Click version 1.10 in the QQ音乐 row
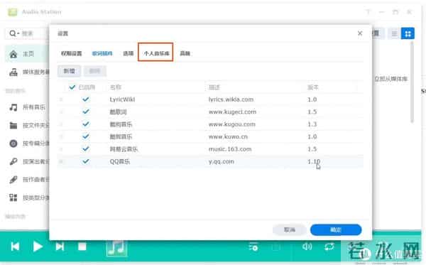Screen dimensions: 426x265 (x=314, y=161)
